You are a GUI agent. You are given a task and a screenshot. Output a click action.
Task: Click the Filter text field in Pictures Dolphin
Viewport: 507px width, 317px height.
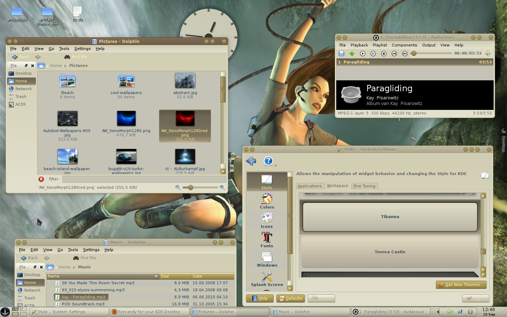coord(144,179)
